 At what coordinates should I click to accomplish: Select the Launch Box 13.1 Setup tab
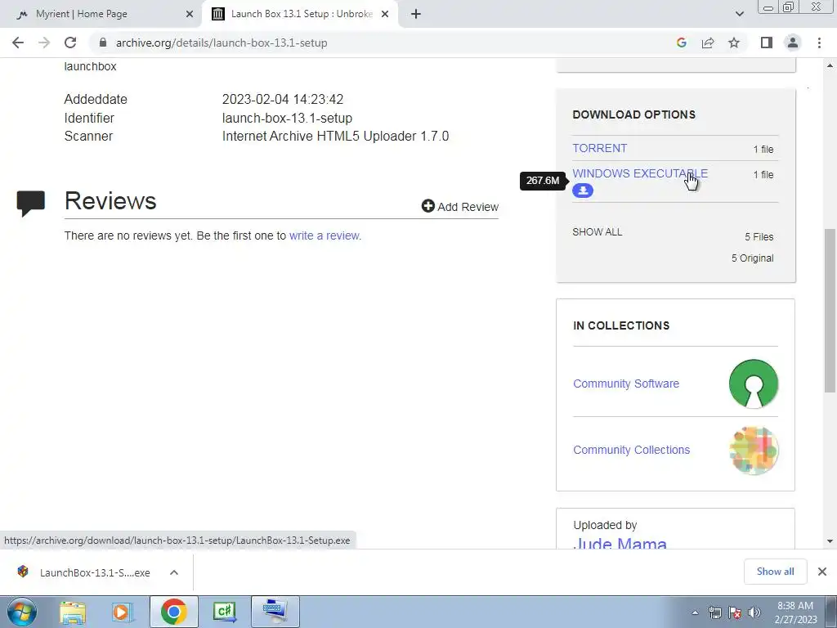302,14
